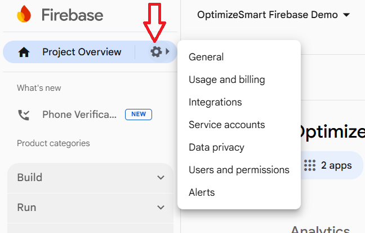Image resolution: width=365 pixels, height=233 pixels.
Task: Click the Phone Verification phone icon
Action: (x=24, y=115)
